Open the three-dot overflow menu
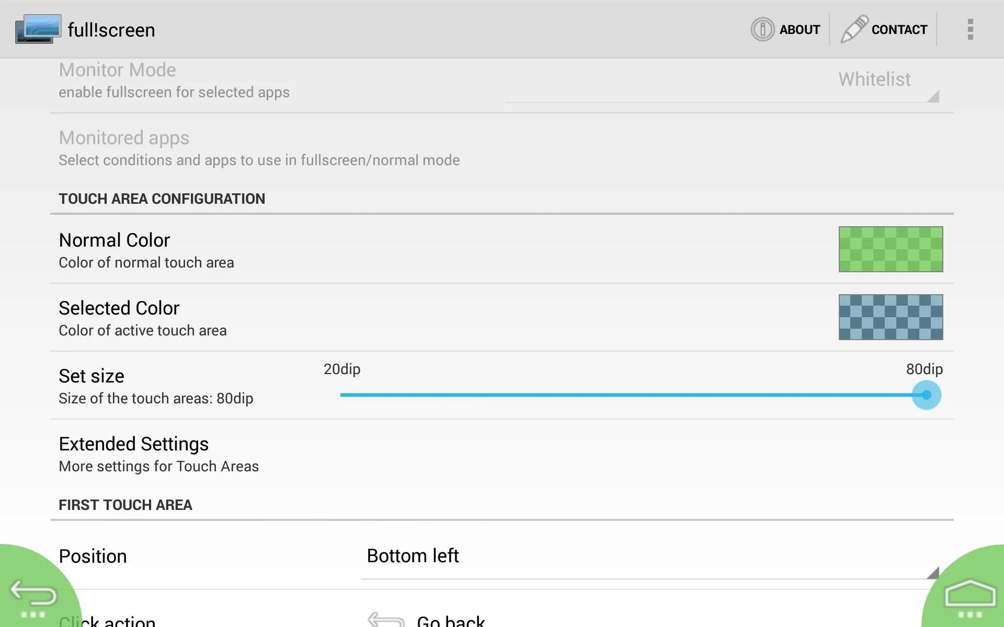Screen dimensions: 1004x627 tap(970, 29)
